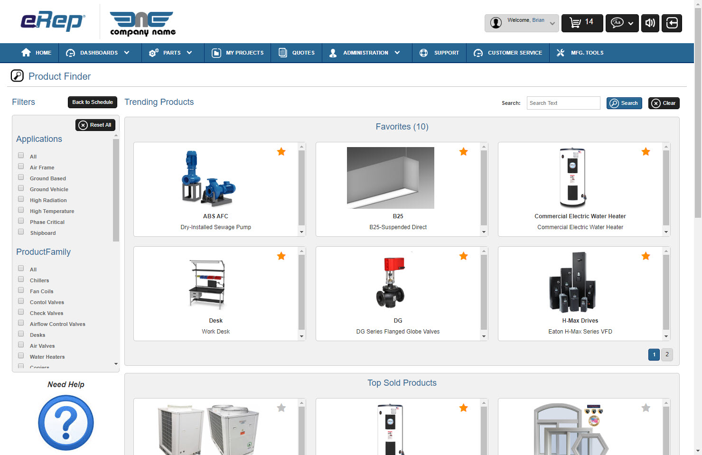Check the Airflow Control Valves filter
This screenshot has height=455, width=702.
(x=21, y=323)
